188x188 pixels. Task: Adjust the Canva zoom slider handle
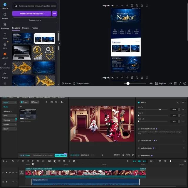click(128, 83)
